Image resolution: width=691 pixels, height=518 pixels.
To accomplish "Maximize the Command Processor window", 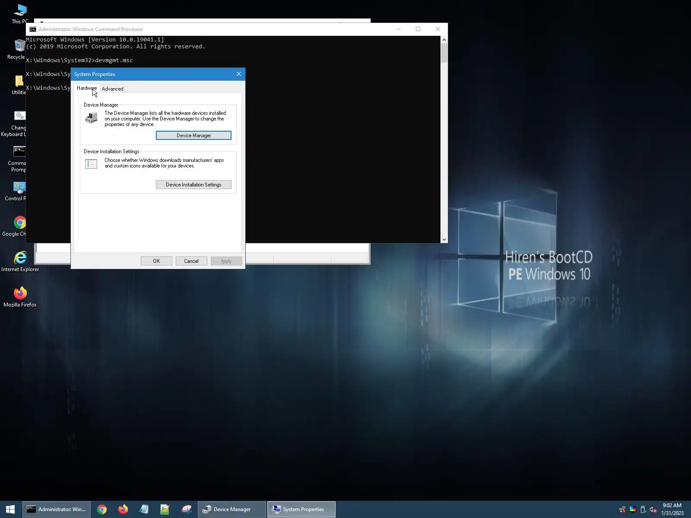I will 418,29.
